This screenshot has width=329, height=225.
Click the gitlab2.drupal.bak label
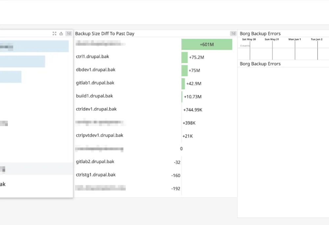pos(94,161)
